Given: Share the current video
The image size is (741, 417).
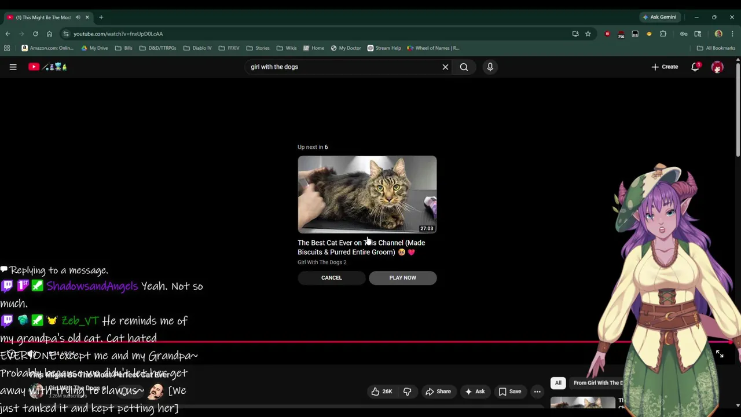Looking at the screenshot, I should 438,392.
